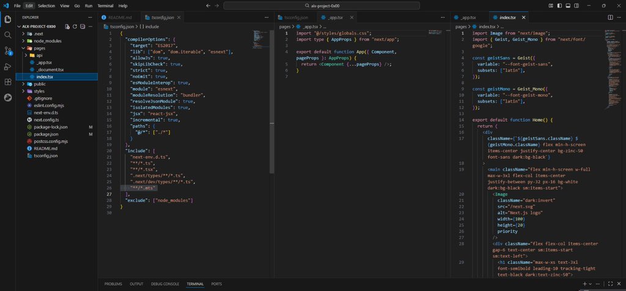Toggle bottom panel visibility in title bar
The width and height of the screenshot is (626, 291).
(568, 6)
